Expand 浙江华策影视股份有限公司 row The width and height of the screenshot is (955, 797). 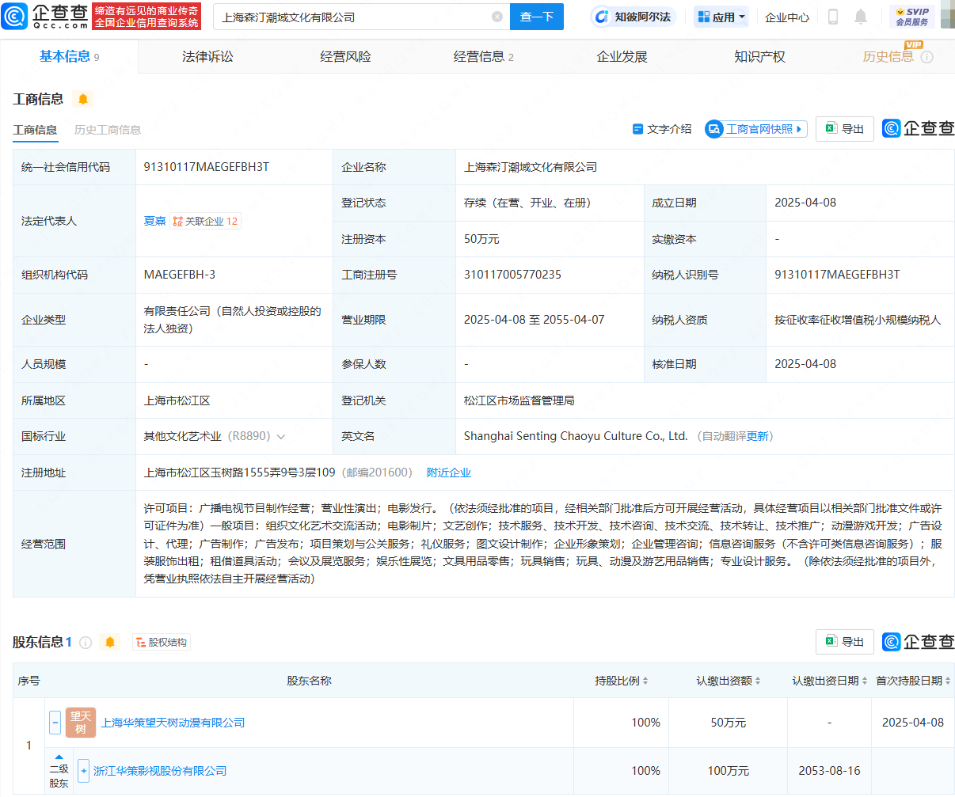(x=84, y=771)
